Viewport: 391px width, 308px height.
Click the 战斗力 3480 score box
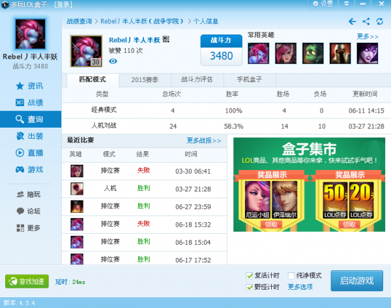click(222, 50)
